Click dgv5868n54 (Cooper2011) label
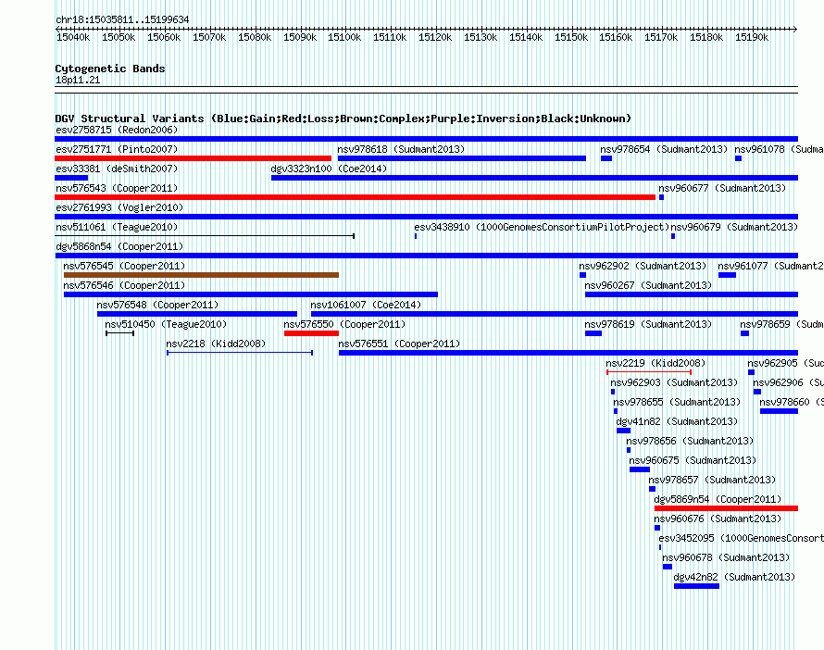The width and height of the screenshot is (824, 650). [x=119, y=246]
